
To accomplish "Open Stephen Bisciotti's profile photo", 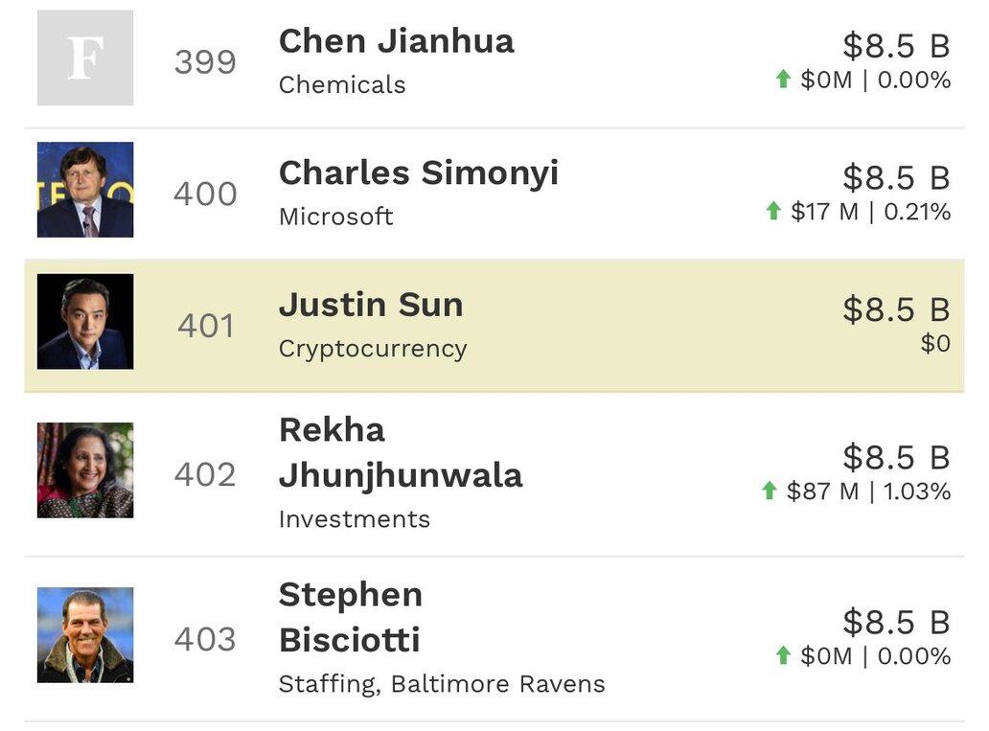I will [x=85, y=635].
